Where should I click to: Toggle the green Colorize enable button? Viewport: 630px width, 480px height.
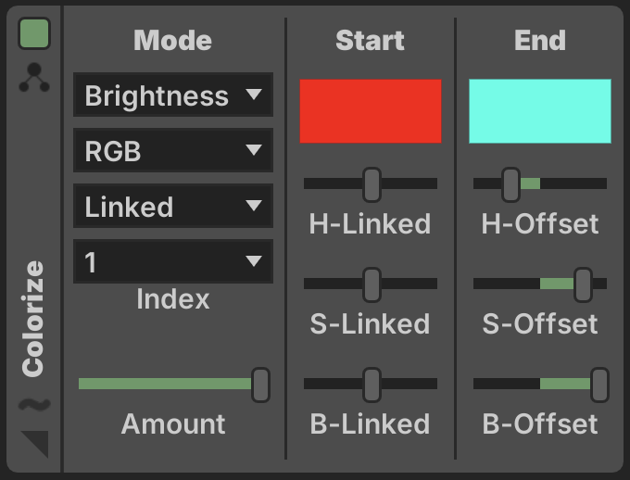point(34,33)
